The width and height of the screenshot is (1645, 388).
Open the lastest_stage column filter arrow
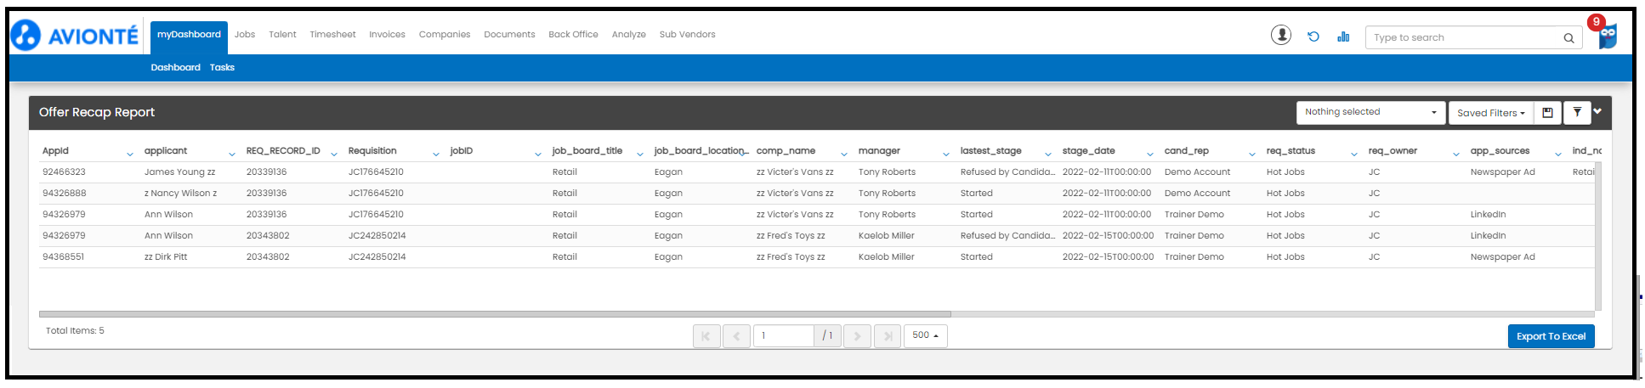(x=1048, y=154)
